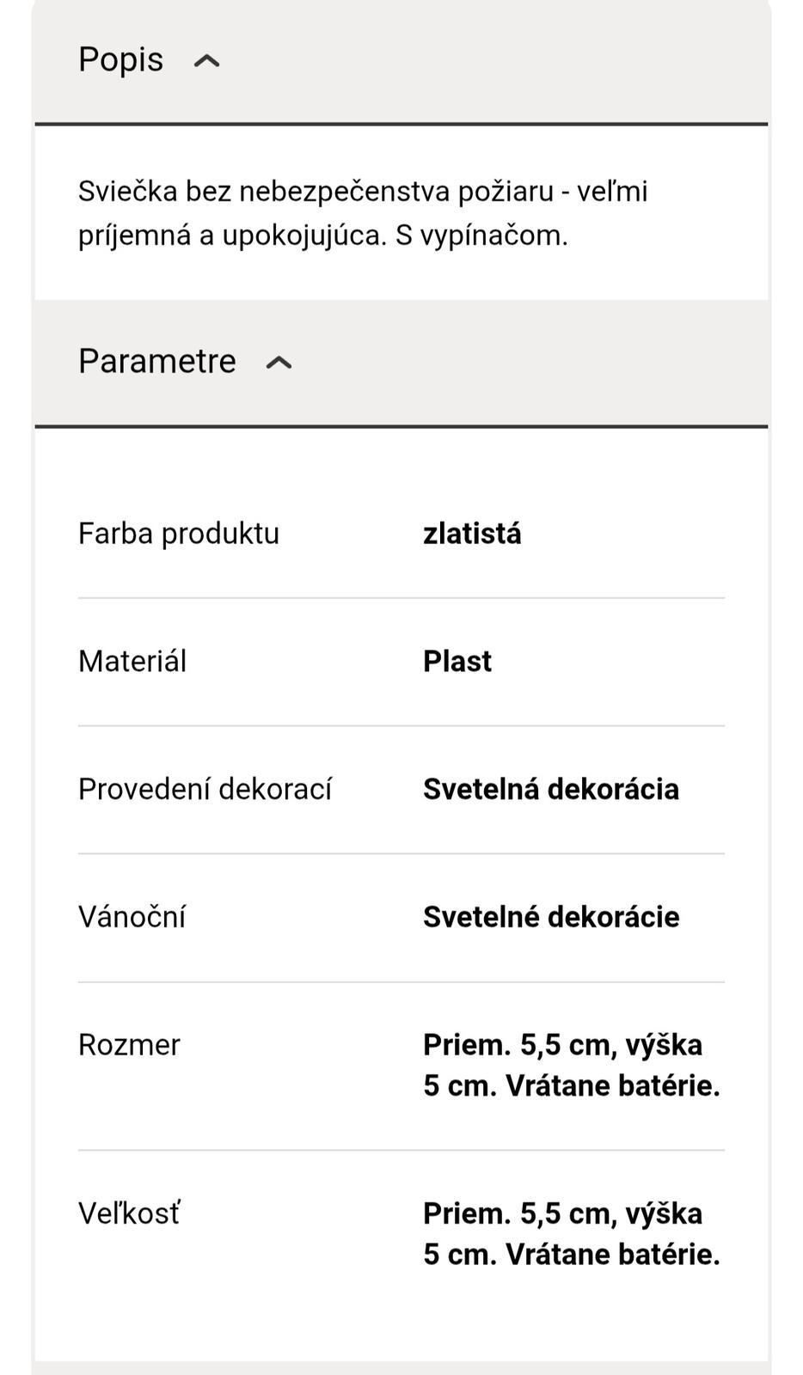The width and height of the screenshot is (803, 1375).
Task: Click the 'zlatistá' color value
Action: pyautogui.click(x=472, y=534)
